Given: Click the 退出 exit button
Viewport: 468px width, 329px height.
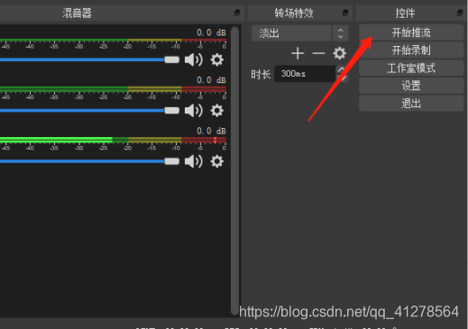Looking at the screenshot, I should pyautogui.click(x=411, y=104).
